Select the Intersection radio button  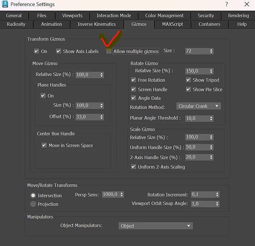point(33,195)
